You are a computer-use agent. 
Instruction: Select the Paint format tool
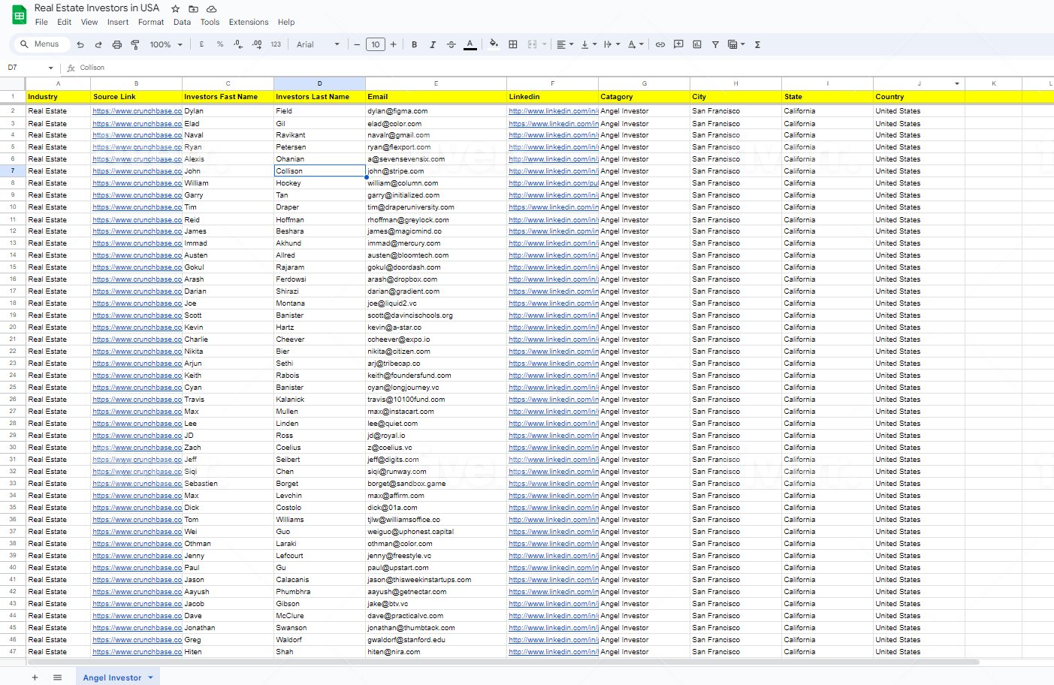(135, 44)
